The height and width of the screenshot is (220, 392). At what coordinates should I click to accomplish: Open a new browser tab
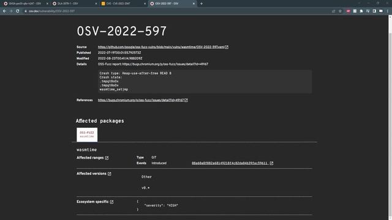202,4
